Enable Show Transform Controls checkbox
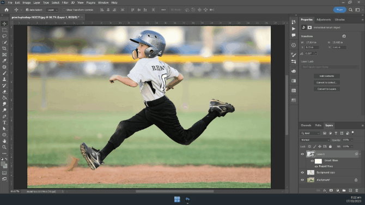This screenshot has height=205, width=365. [x=64, y=10]
